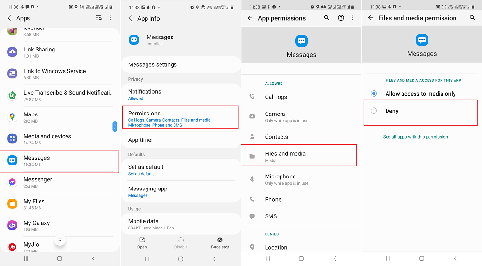The height and width of the screenshot is (266, 482).
Task: Tap the Location pin icon under Denied
Action: coord(252,247)
